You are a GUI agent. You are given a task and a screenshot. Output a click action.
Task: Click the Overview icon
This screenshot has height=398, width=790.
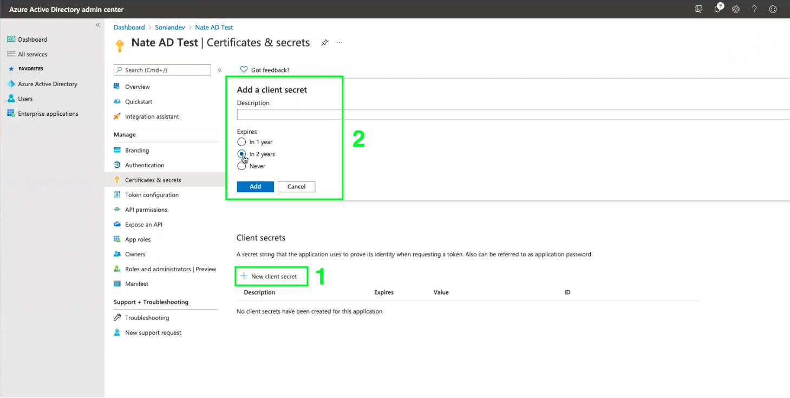pos(117,87)
